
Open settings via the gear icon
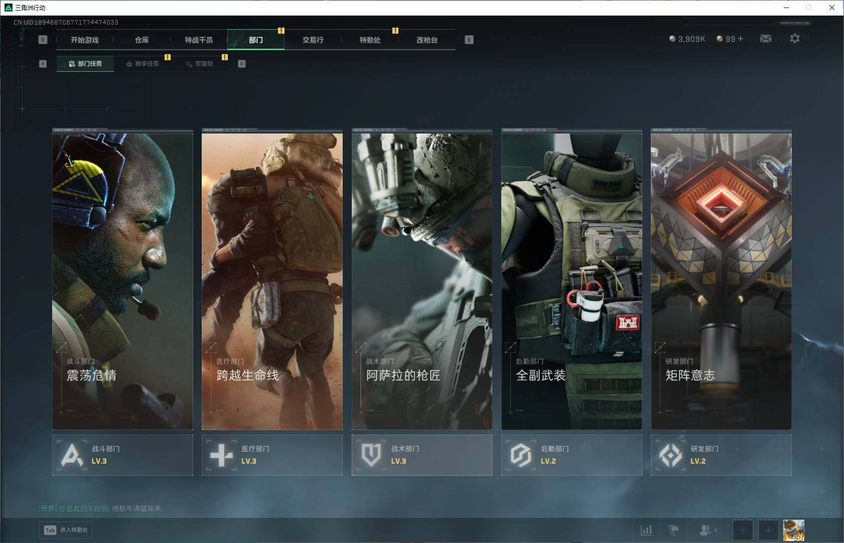click(794, 39)
